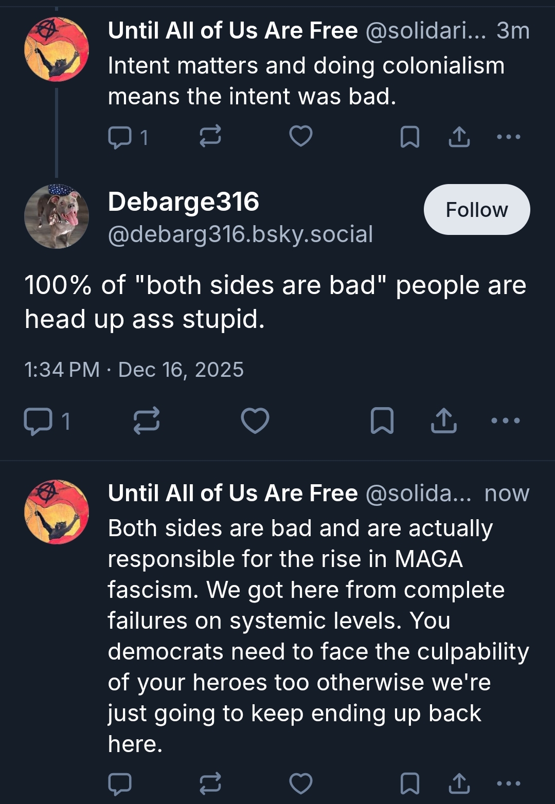
Task: Open more options for Debarge316's post
Action: [x=506, y=421]
